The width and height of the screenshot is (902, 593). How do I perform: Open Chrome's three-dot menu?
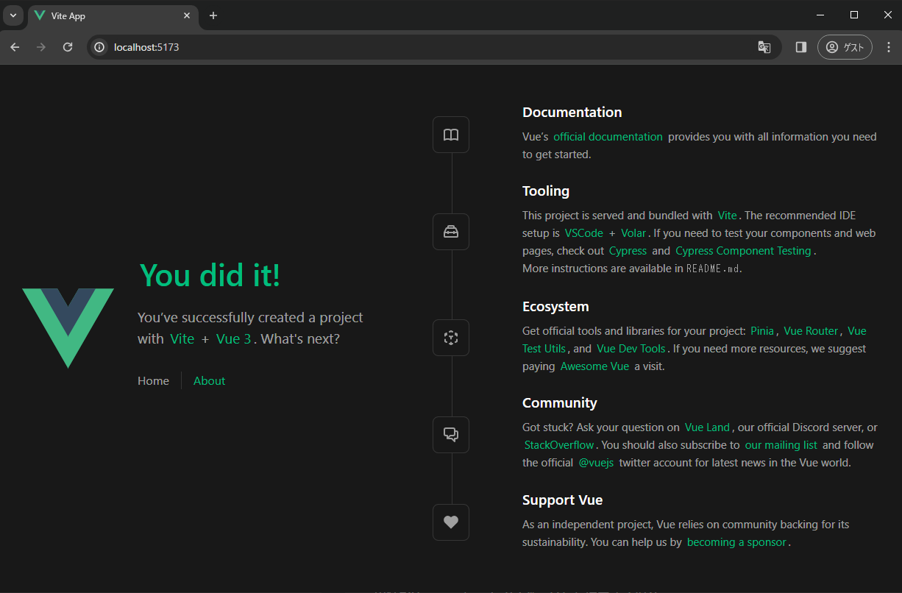pyautogui.click(x=889, y=46)
